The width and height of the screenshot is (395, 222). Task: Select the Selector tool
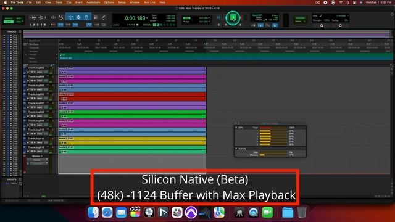[x=78, y=17]
